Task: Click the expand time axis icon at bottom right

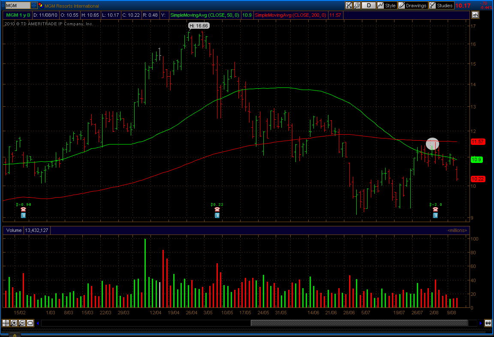Action: tap(488, 323)
